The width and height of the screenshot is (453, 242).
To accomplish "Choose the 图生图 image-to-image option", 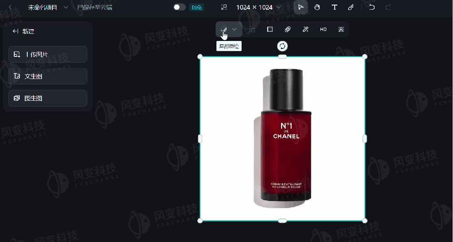I will 48,98.
